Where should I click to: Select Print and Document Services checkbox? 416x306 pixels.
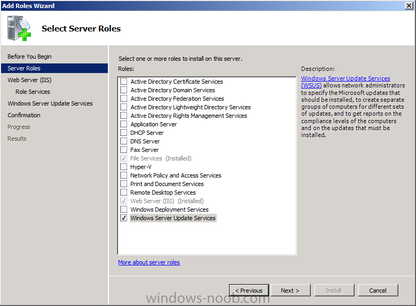(124, 183)
